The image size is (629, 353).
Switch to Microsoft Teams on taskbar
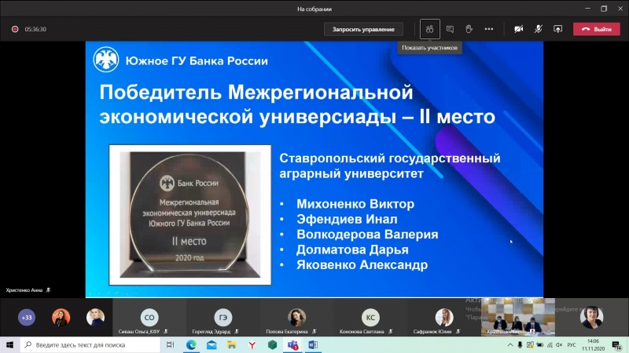292,344
